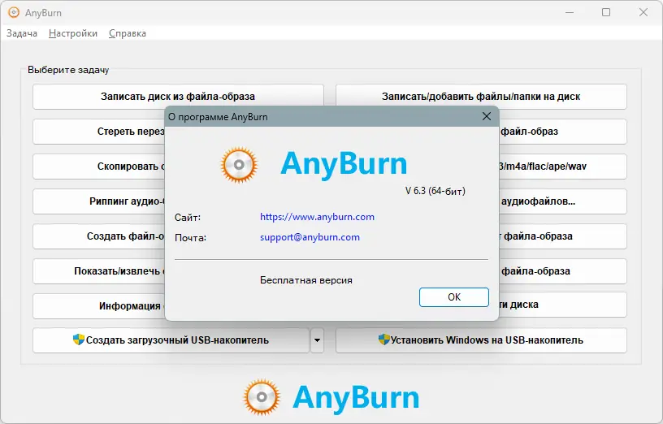Screen dimensions: 663x424
Task: Open the Справка menu
Action: coord(128,33)
